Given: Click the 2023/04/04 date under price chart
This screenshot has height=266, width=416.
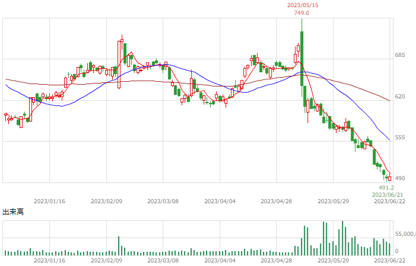Looking at the screenshot, I should [x=220, y=201].
